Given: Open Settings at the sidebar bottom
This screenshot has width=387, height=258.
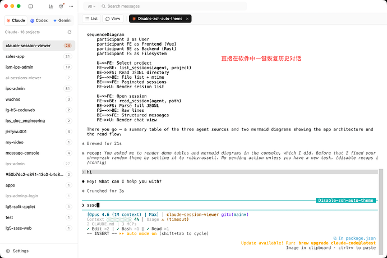Looking at the screenshot, I should [x=17, y=251].
